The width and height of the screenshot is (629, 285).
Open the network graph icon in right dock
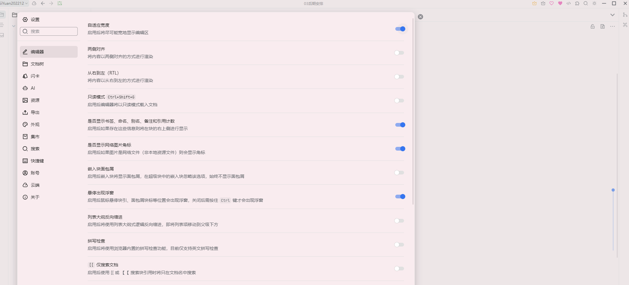pyautogui.click(x=625, y=25)
